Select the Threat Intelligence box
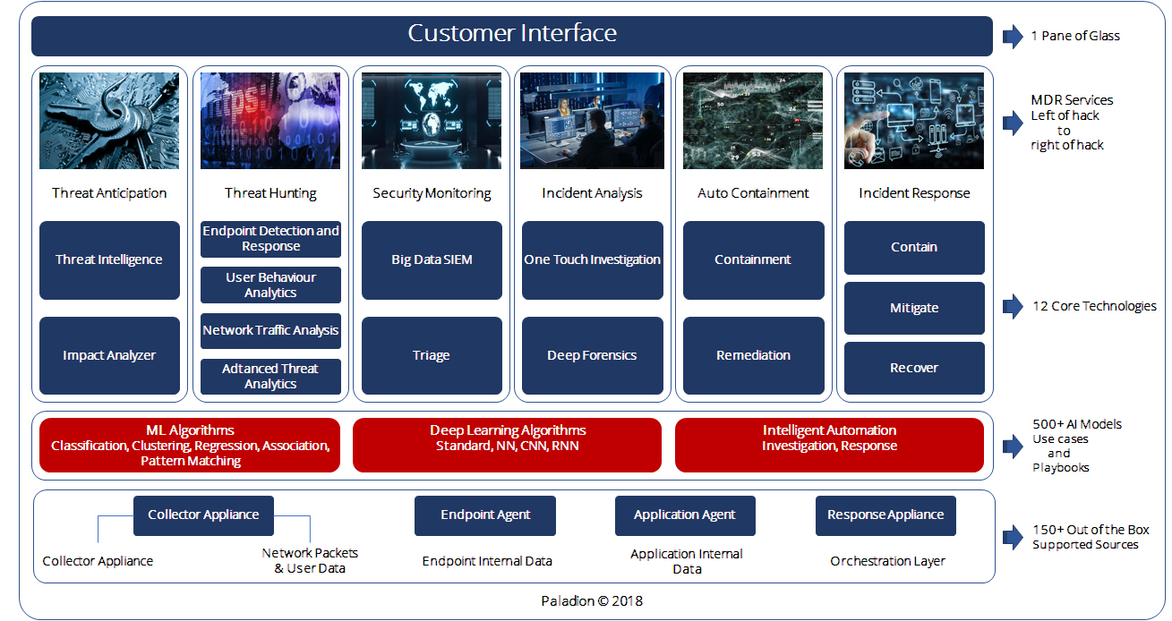Screen dimensions: 1172x621 pos(109,259)
